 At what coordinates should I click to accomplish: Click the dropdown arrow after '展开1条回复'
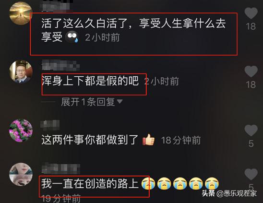click(120, 102)
